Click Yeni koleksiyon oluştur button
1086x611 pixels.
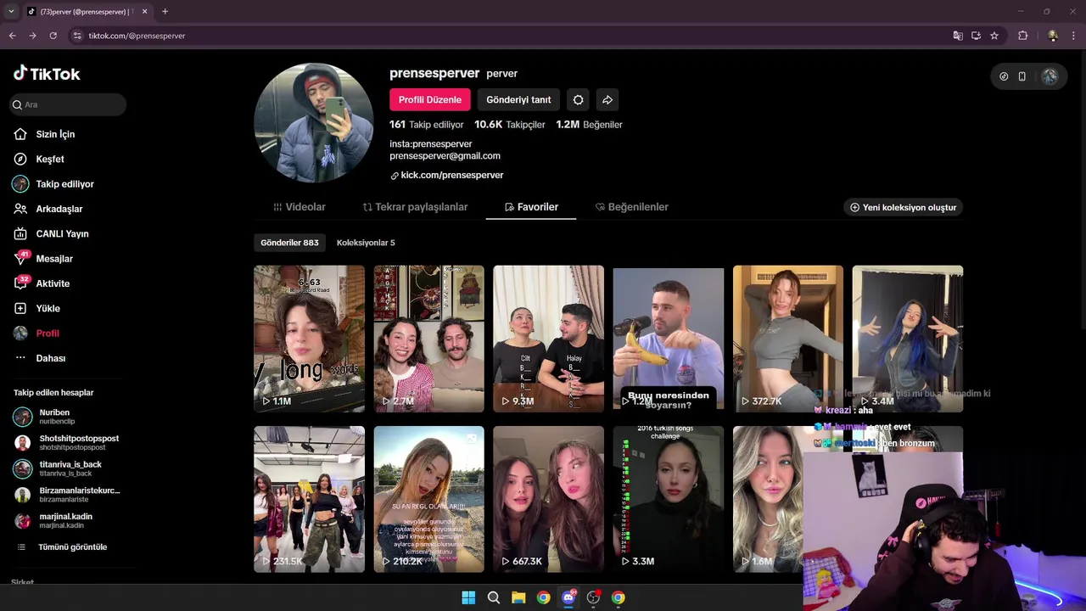tap(903, 207)
